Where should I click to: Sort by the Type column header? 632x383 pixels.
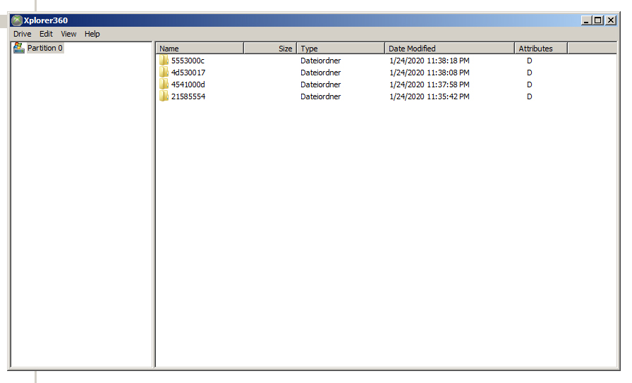tap(341, 49)
